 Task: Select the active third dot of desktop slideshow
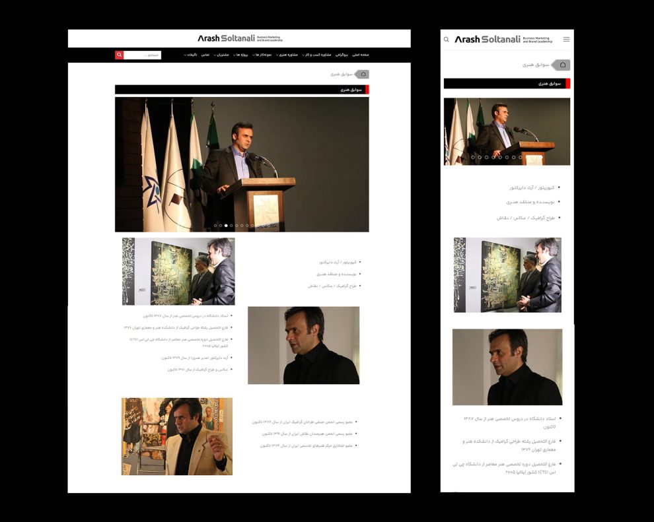[226, 226]
